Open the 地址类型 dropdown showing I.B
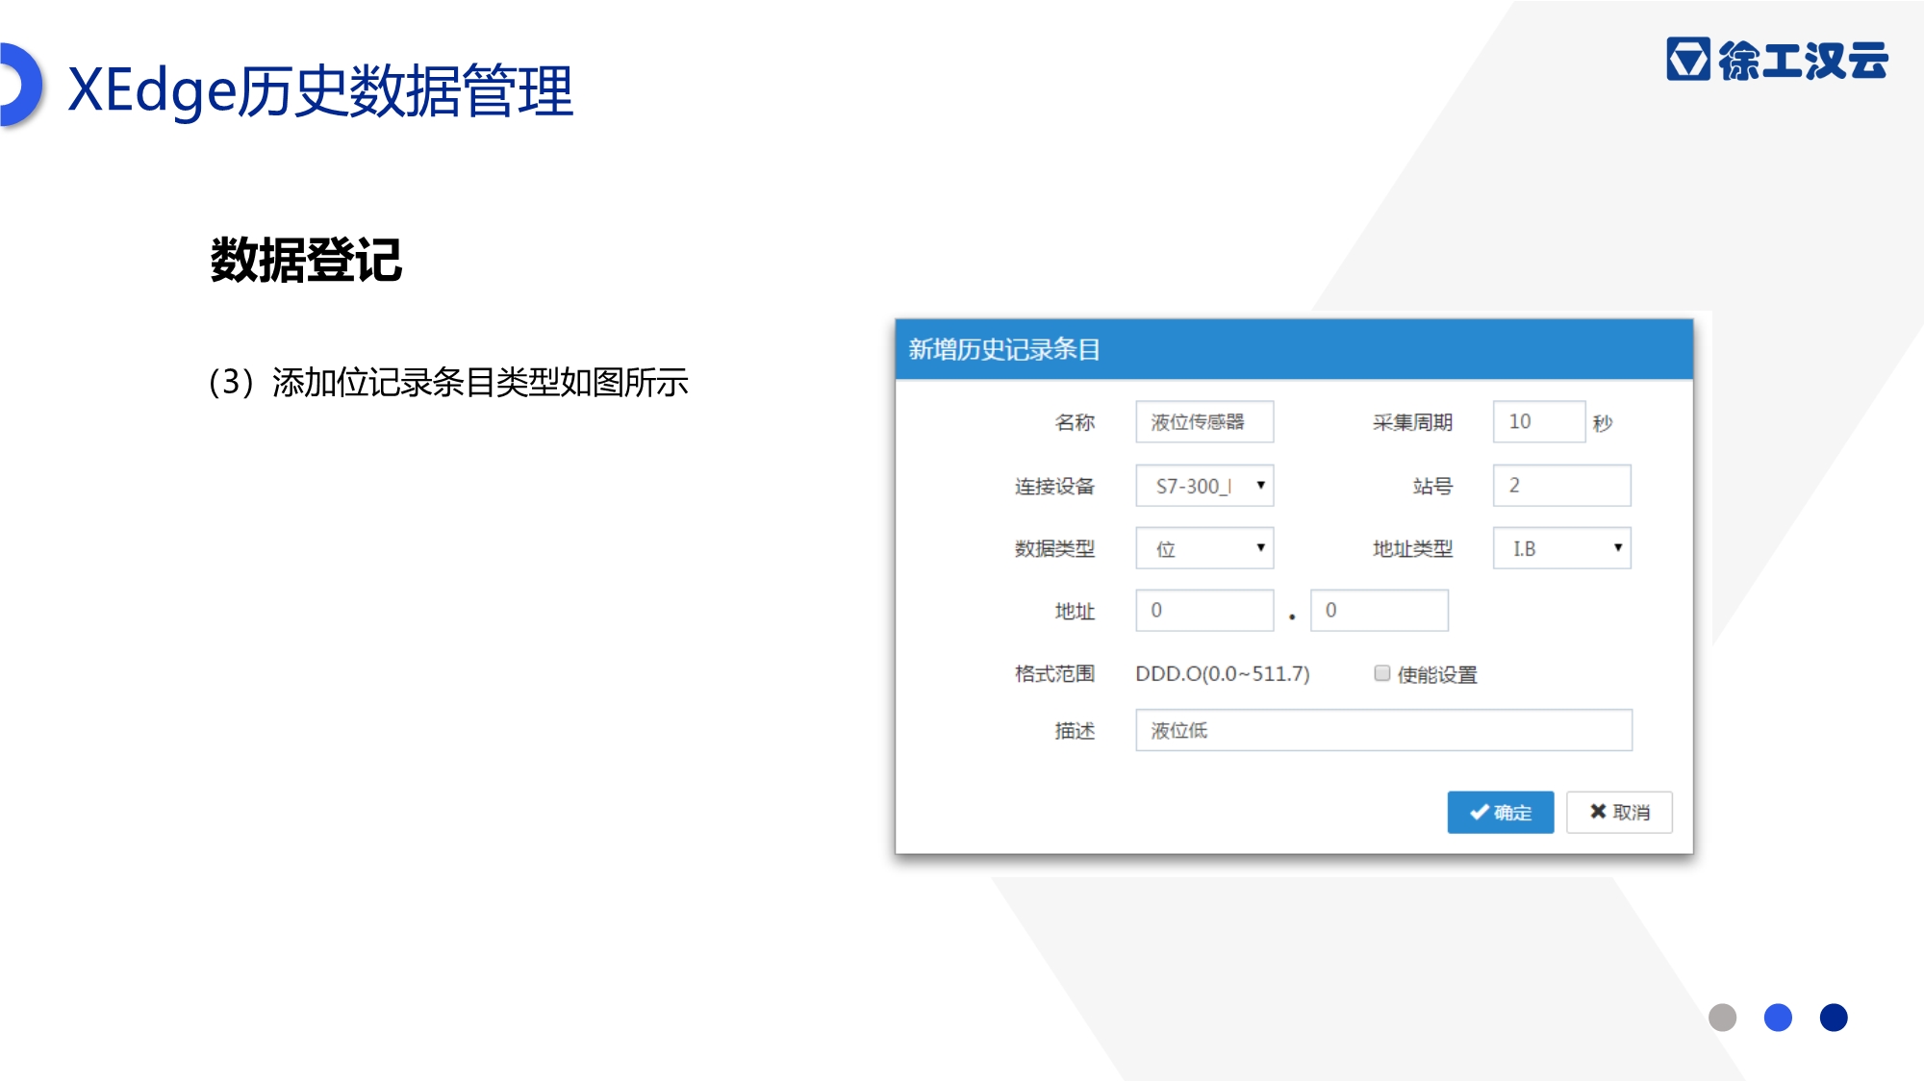Screen dimensions: 1924x1082 [x=1561, y=548]
